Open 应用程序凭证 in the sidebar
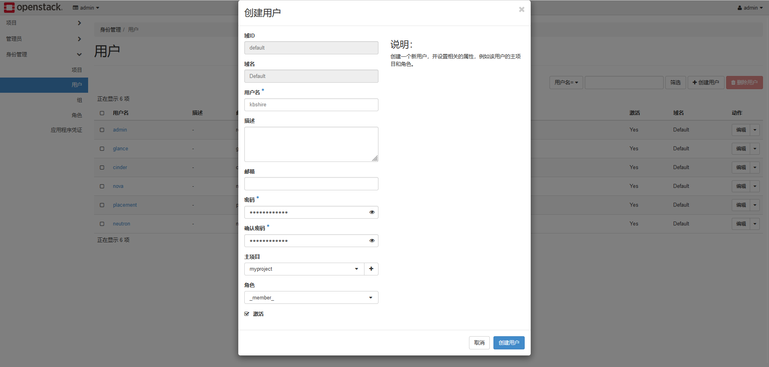 pyautogui.click(x=66, y=130)
